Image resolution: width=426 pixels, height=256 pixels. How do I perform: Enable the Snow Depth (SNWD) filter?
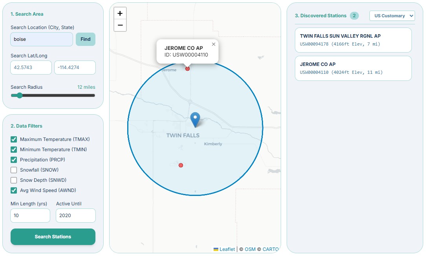click(x=14, y=180)
